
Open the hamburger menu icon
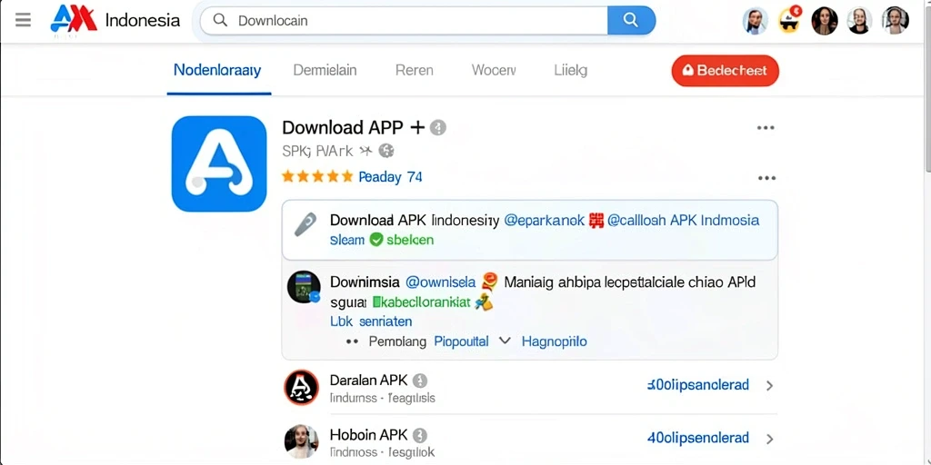[x=23, y=20]
